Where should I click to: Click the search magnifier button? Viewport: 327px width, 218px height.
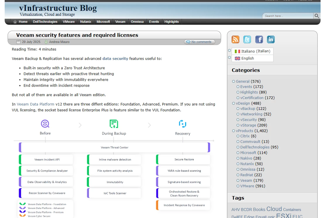point(317,16)
